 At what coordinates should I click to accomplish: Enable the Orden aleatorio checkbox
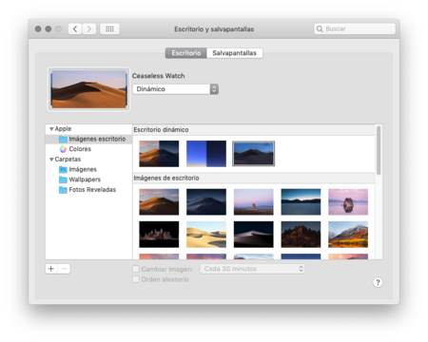pos(136,279)
